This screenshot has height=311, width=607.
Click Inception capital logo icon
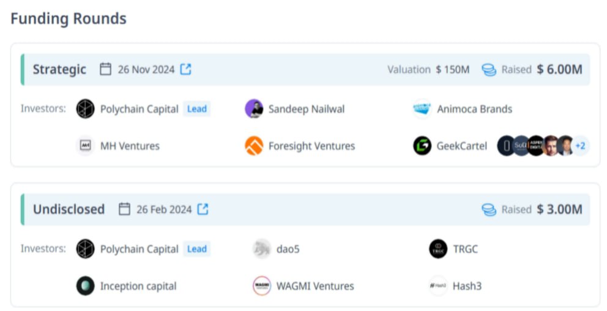pyautogui.click(x=85, y=286)
